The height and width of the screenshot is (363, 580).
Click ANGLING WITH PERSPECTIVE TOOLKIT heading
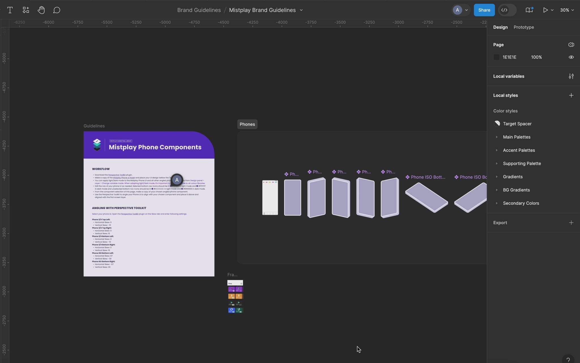tap(119, 208)
